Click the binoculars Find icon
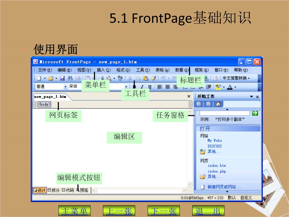The image size is (289, 217). pyautogui.click(x=70, y=78)
